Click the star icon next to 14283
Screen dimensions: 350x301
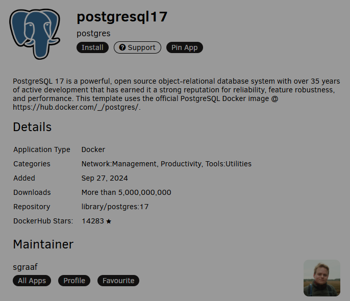pos(109,221)
